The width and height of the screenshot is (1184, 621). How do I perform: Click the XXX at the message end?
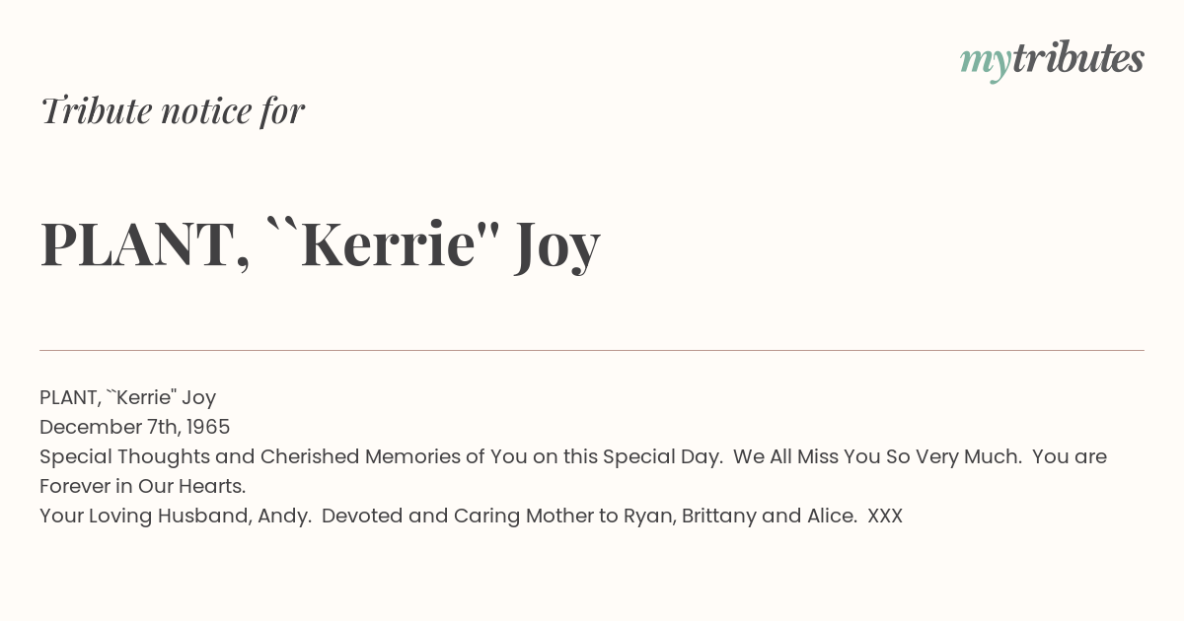pyautogui.click(x=885, y=516)
